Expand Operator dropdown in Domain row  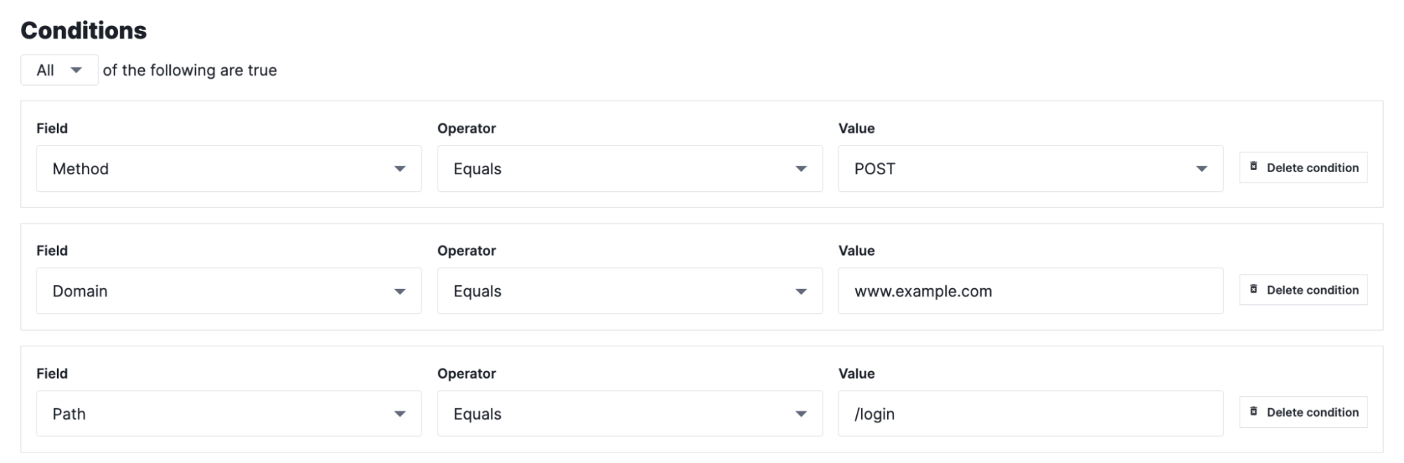pos(629,291)
